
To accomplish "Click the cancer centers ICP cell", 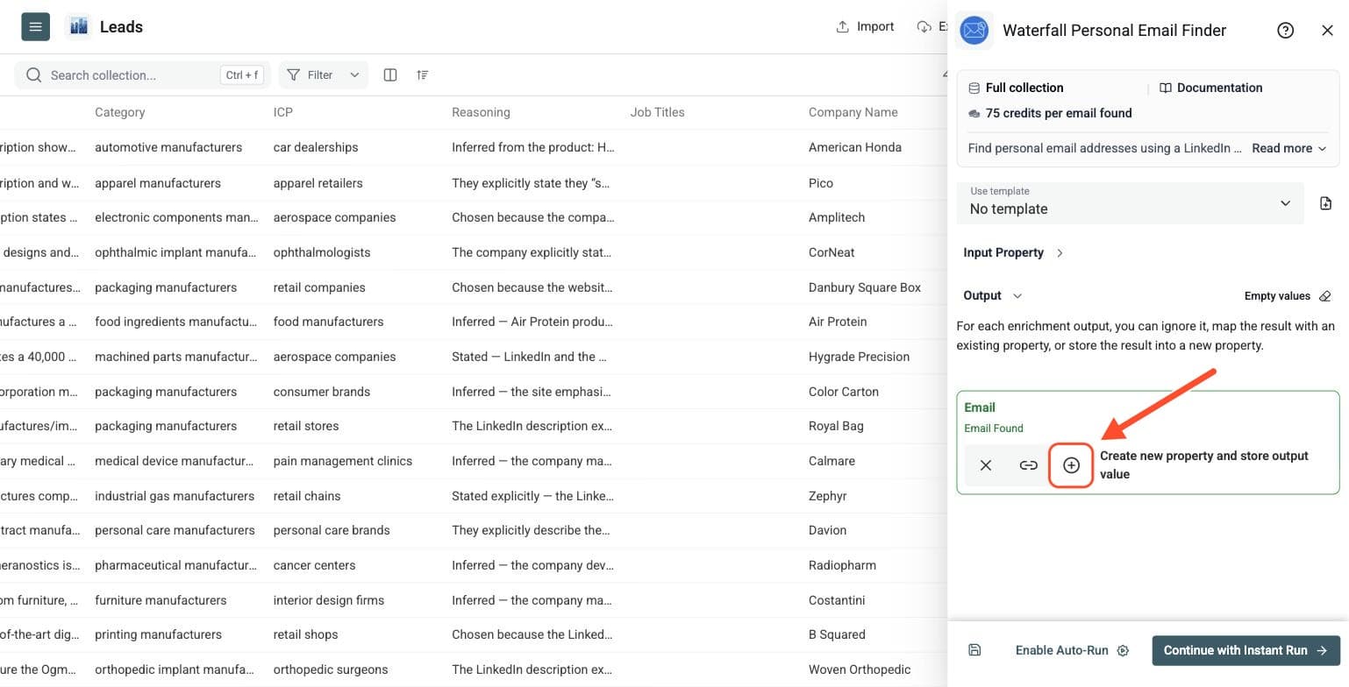I will pos(314,565).
